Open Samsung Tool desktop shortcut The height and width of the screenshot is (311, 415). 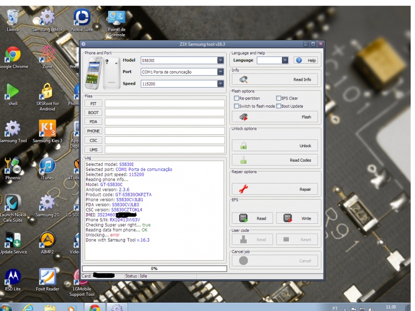click(12, 132)
